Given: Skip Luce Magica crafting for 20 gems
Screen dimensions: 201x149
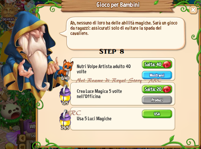Looking at the screenshot, I should tap(157, 89).
